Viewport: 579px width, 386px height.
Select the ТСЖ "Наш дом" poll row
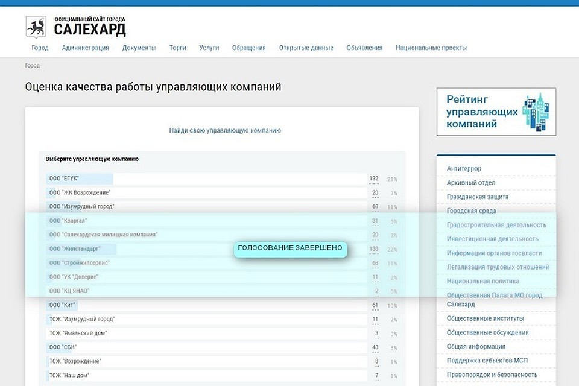click(x=206, y=375)
